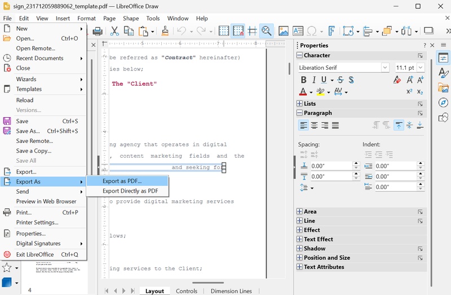
Task: Click Increase Font Size icon
Action: (410, 79)
